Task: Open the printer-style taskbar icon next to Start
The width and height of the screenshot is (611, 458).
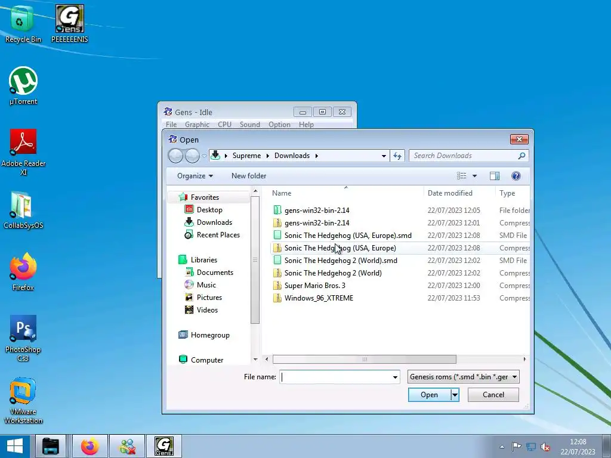Action: click(50, 446)
